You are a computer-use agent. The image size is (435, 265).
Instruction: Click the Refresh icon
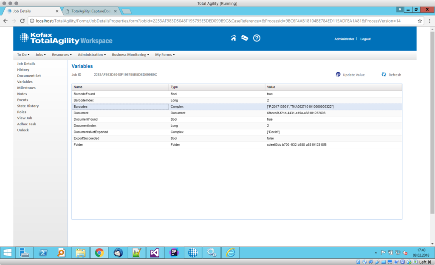(384, 74)
